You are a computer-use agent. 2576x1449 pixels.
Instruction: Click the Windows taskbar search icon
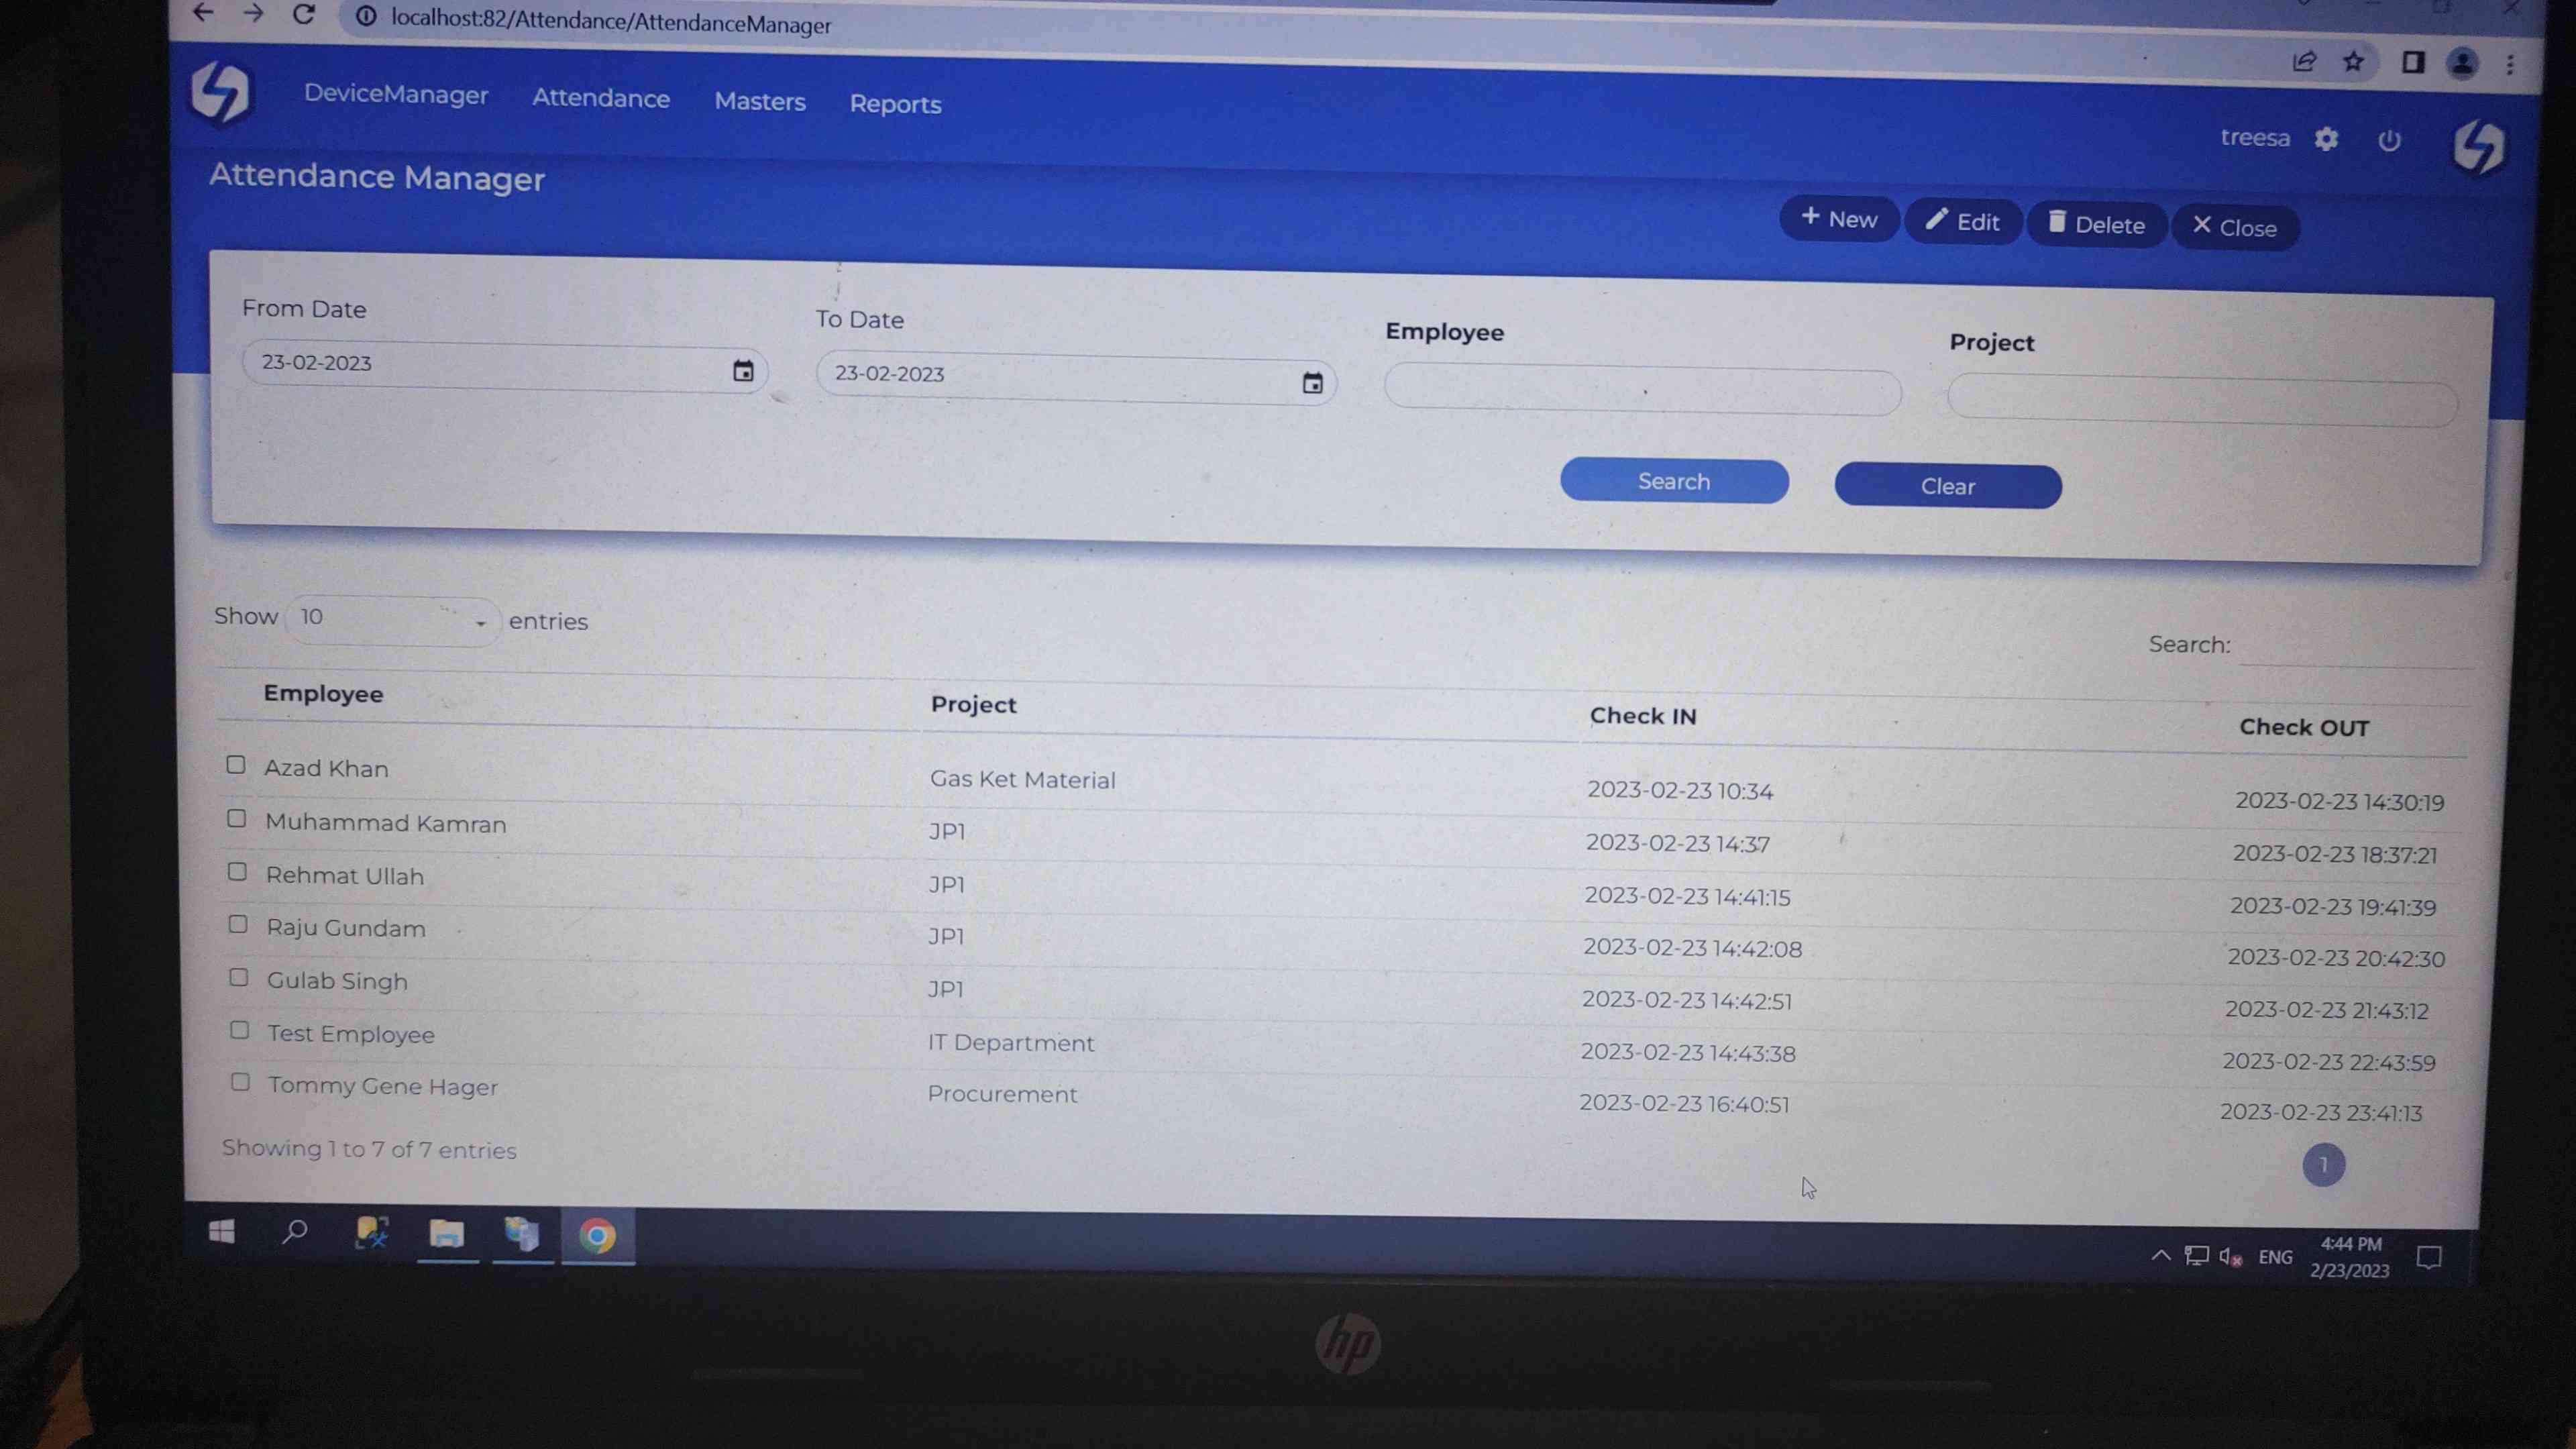pyautogui.click(x=294, y=1232)
